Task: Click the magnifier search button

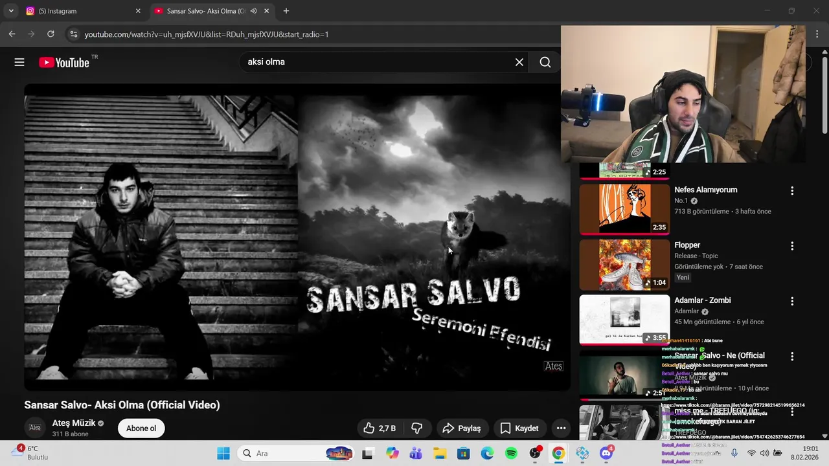Action: point(545,62)
